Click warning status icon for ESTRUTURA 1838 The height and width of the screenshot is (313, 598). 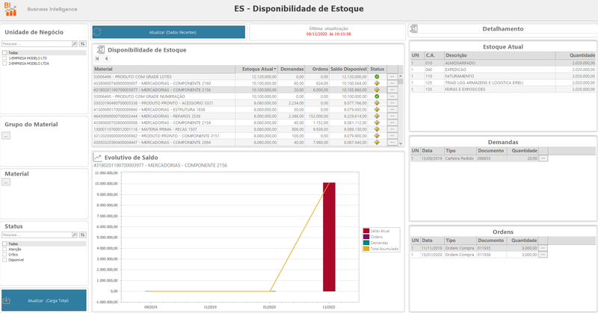pos(377,109)
